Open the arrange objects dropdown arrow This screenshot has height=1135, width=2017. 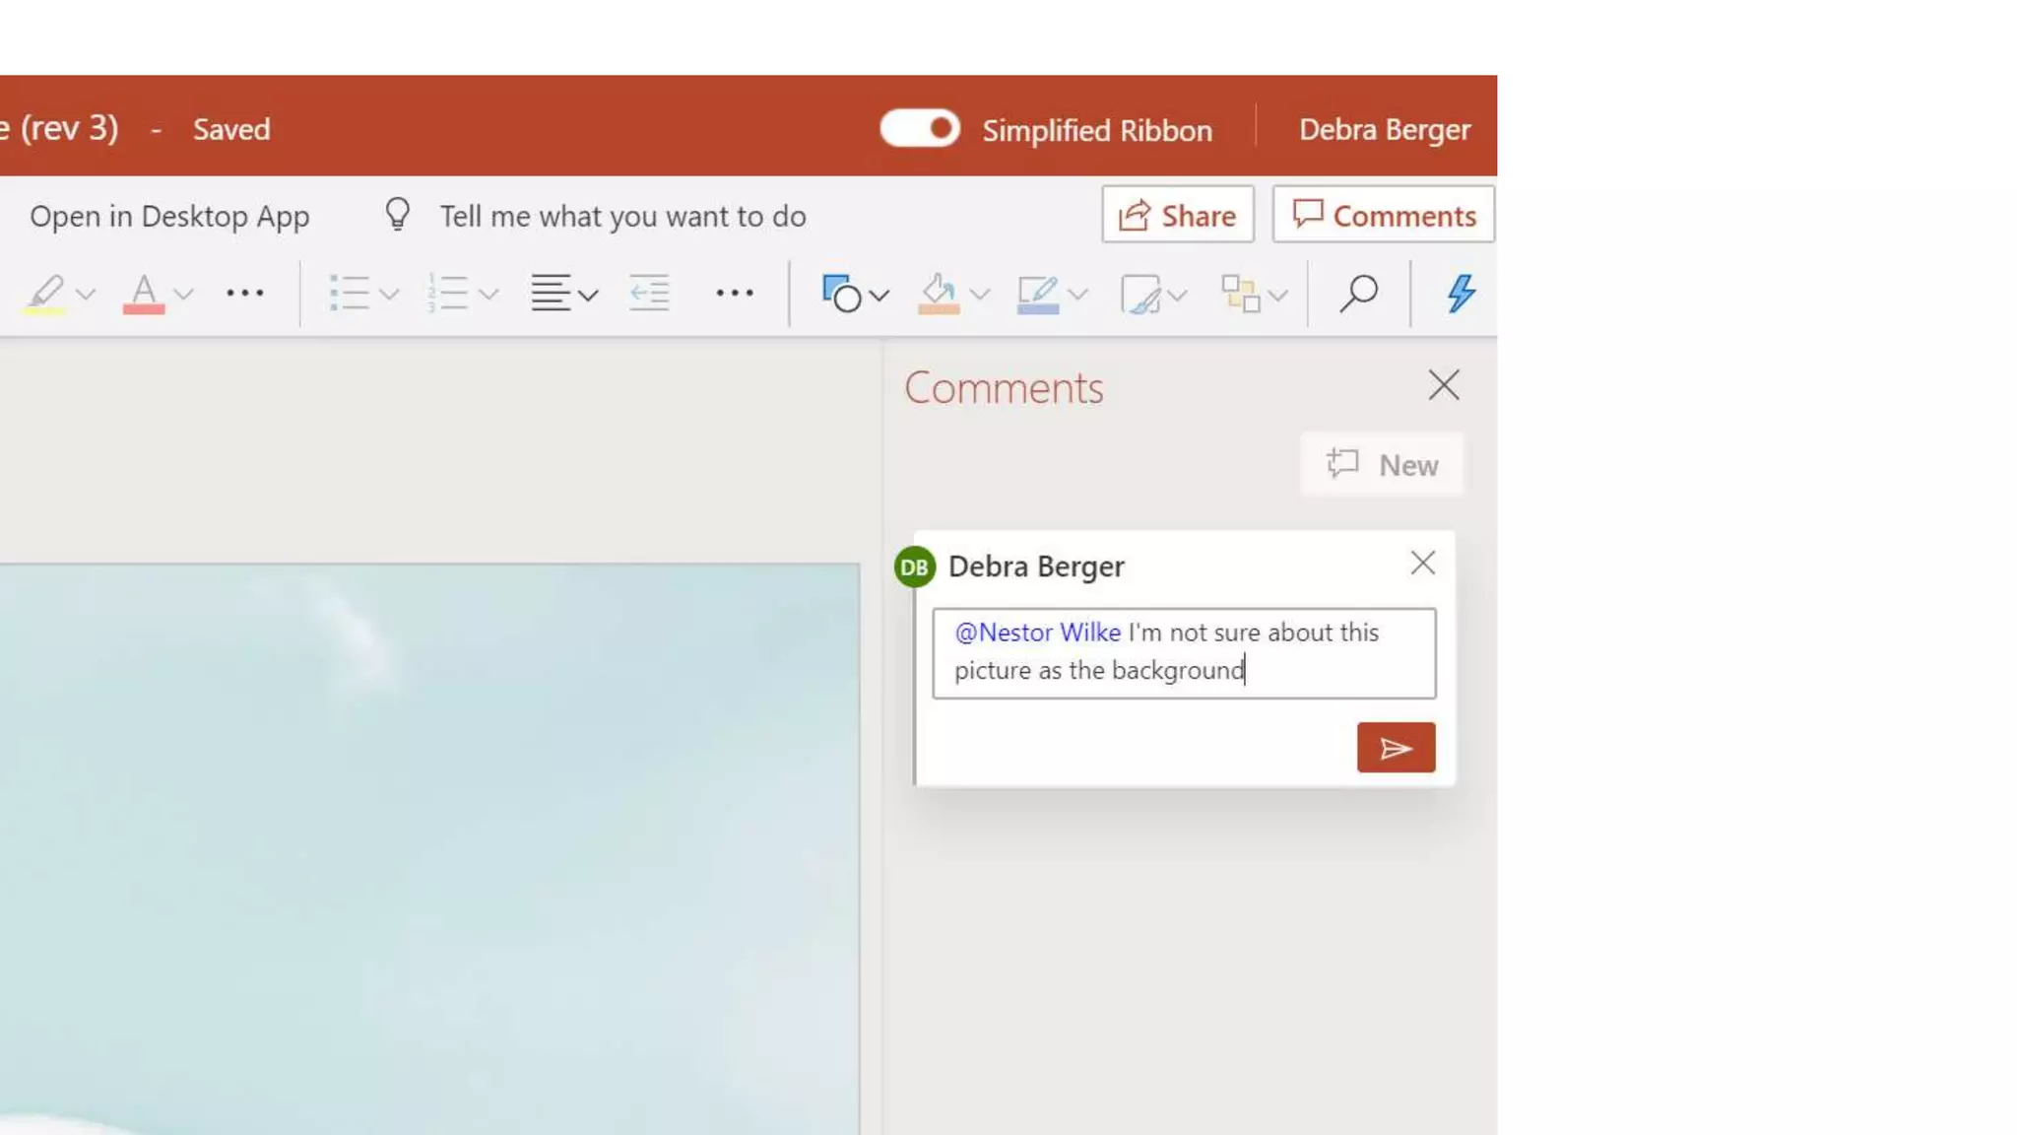pos(1278,295)
